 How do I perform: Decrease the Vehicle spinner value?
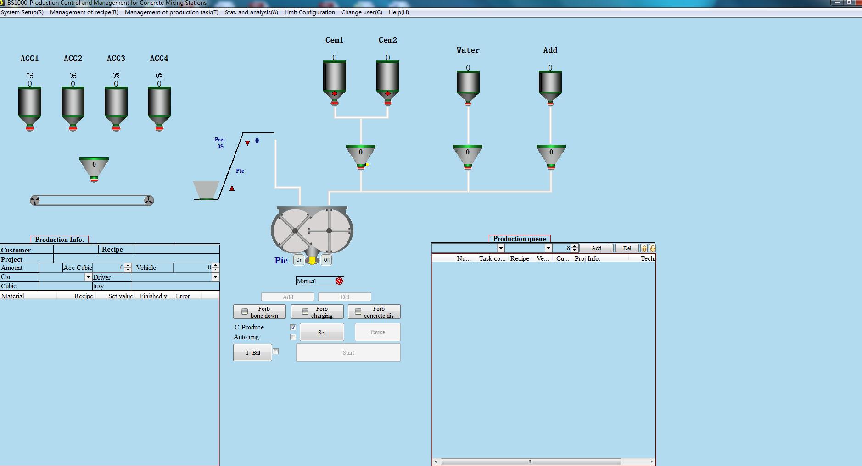click(216, 270)
